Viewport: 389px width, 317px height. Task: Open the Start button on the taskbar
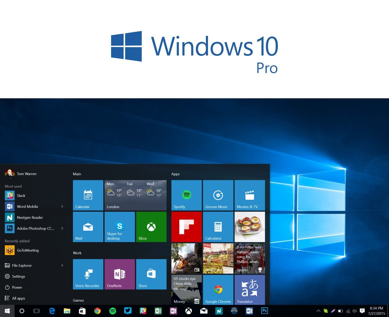point(7,311)
